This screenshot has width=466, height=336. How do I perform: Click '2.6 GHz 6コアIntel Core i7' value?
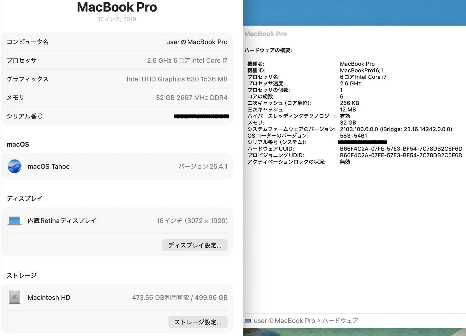point(187,61)
